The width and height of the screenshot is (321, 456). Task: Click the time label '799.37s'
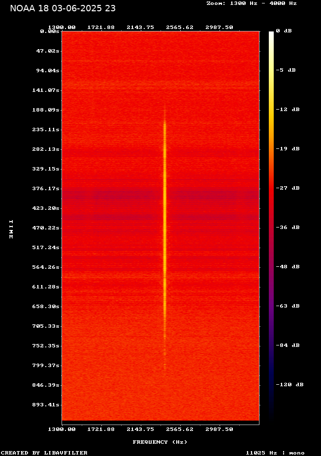pos(46,365)
